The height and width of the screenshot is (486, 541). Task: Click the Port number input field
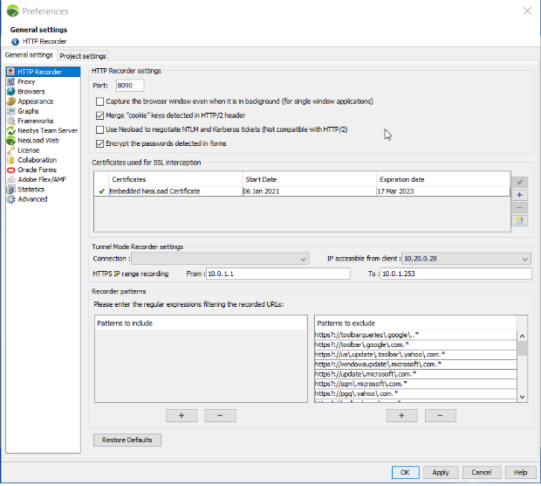click(x=129, y=86)
